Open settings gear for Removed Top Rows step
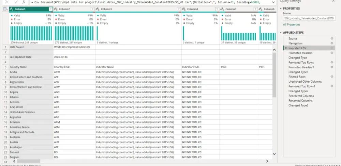This screenshot has width=341, height=166. click(332, 62)
